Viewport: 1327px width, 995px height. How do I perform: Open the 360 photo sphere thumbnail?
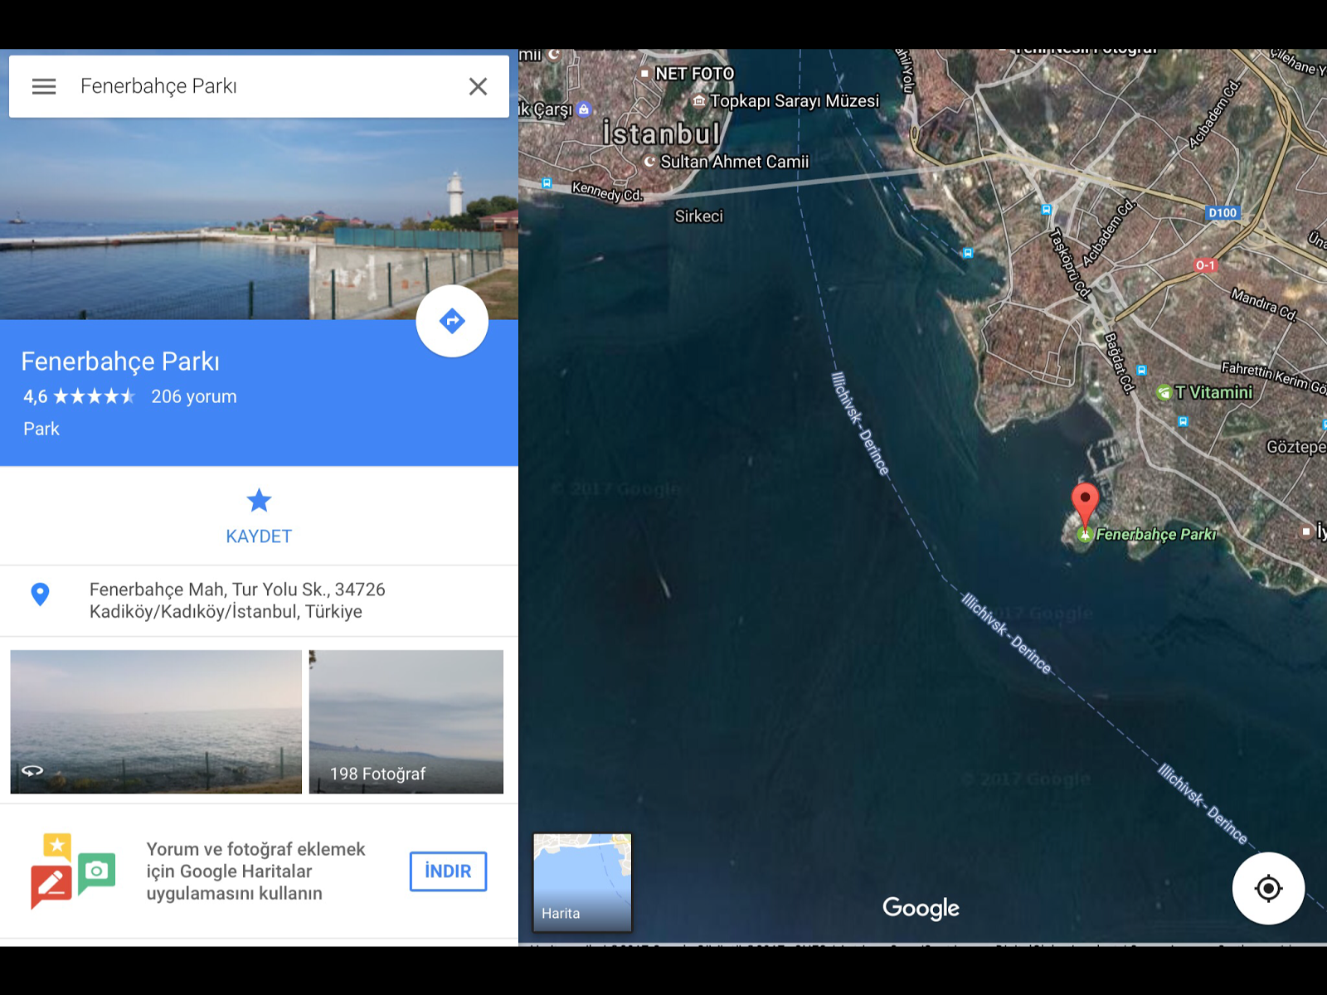click(x=156, y=721)
